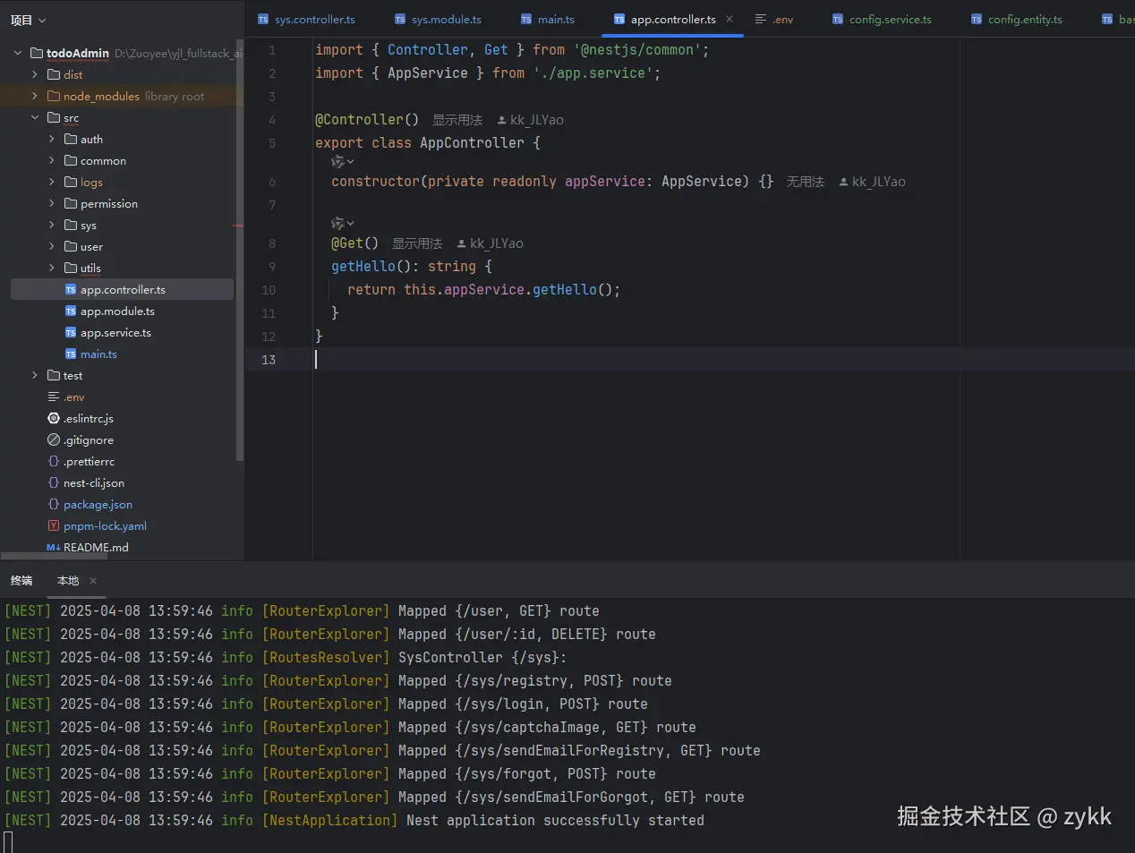
Task: Switch to the config.service.ts tab
Action: pos(890,20)
